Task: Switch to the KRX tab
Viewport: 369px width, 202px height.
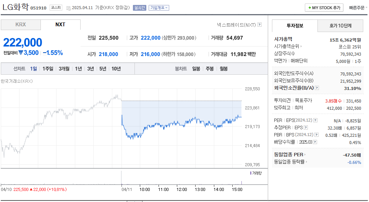Action: pyautogui.click(x=21, y=25)
